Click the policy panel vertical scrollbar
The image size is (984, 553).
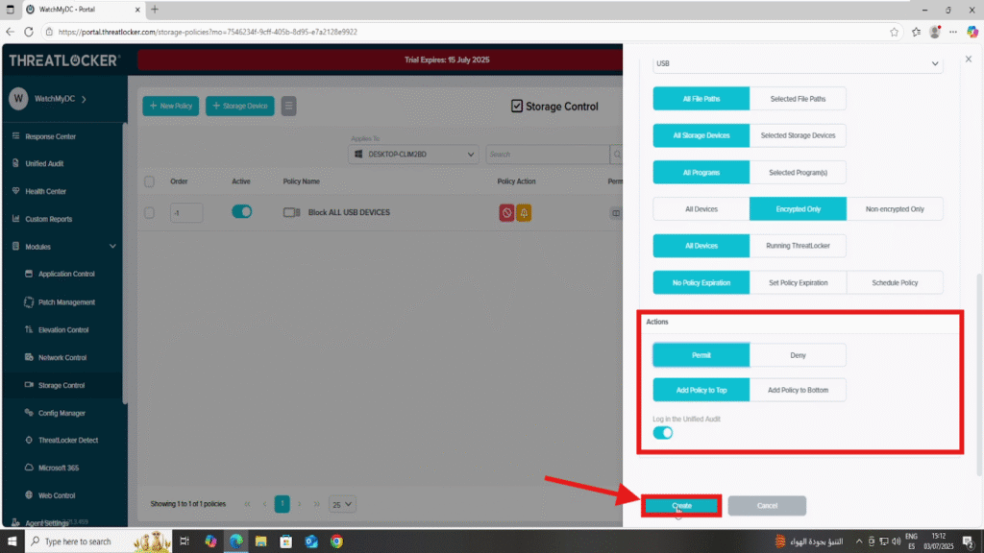click(x=979, y=375)
